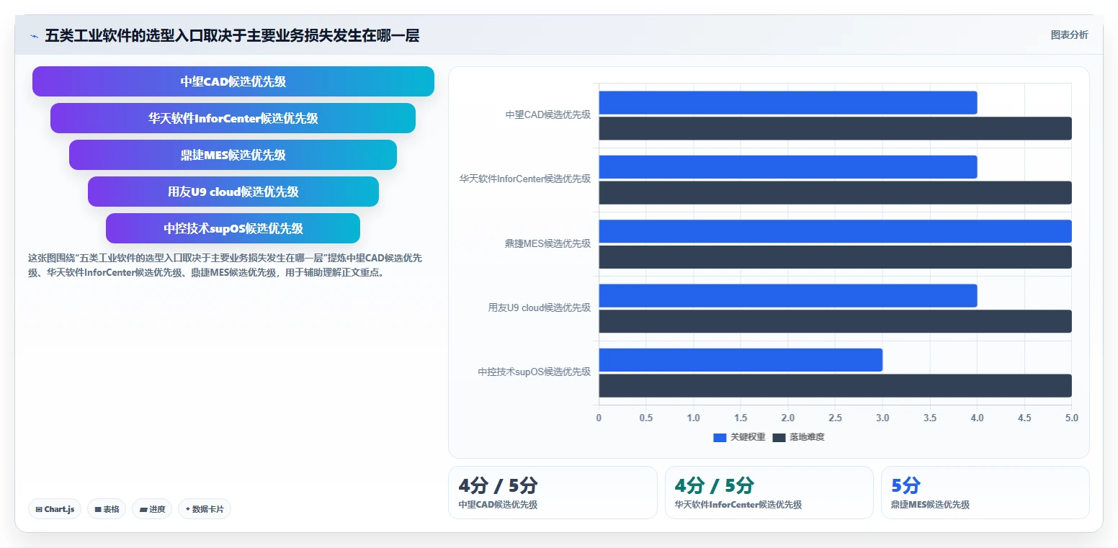Click the 中控技术supOS候选优先级 chart axis label
The height and width of the screenshot is (548, 1118).
tap(535, 372)
